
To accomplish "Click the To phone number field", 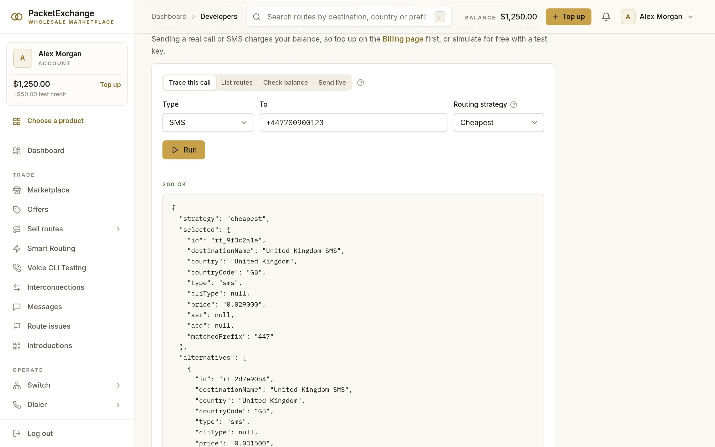I will (x=353, y=122).
